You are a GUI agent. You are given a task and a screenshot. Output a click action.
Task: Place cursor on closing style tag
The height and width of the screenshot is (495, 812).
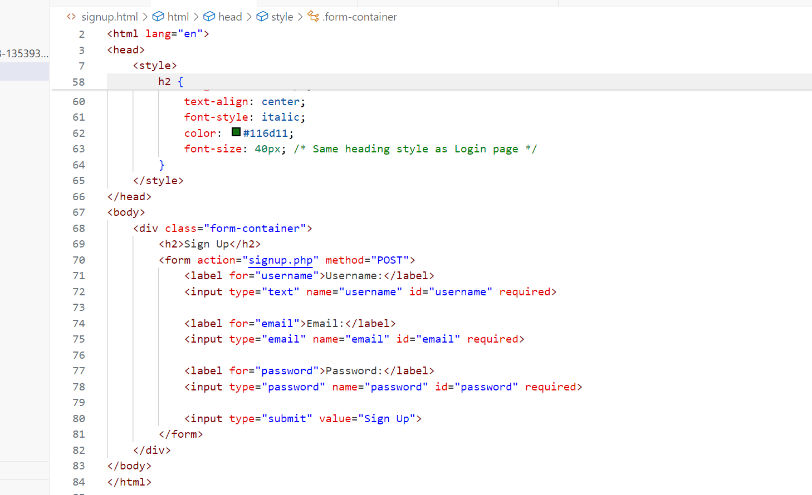click(x=158, y=180)
